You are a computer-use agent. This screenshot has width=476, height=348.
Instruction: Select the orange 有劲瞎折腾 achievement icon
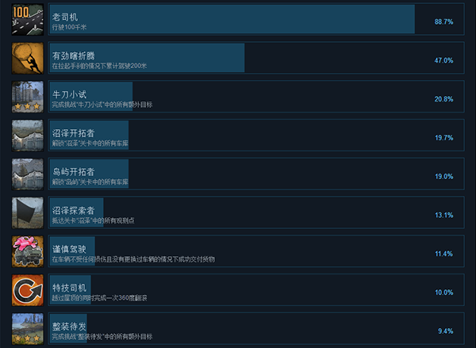coord(27,59)
